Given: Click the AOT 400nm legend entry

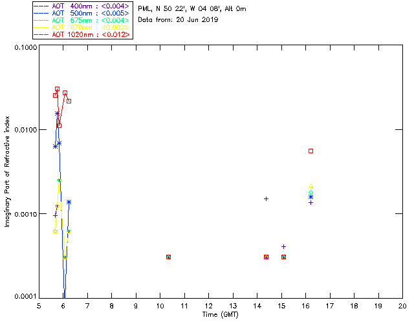Looking at the screenshot, I should 82,6.
